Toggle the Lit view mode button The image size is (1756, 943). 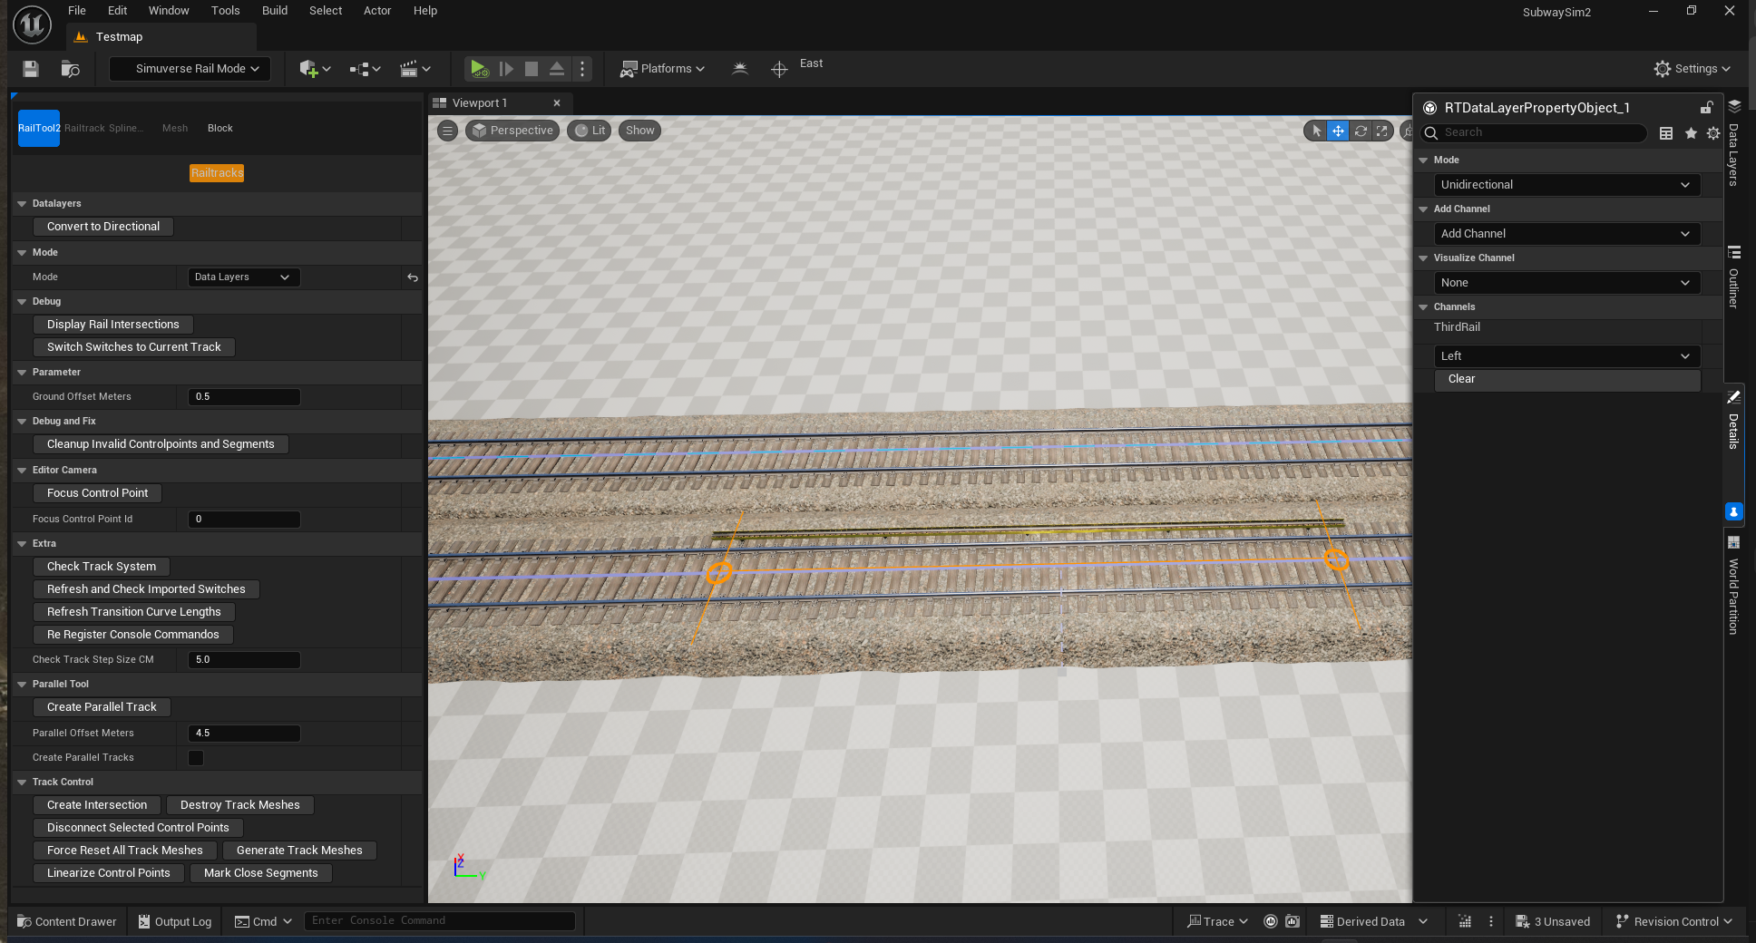[x=590, y=131]
